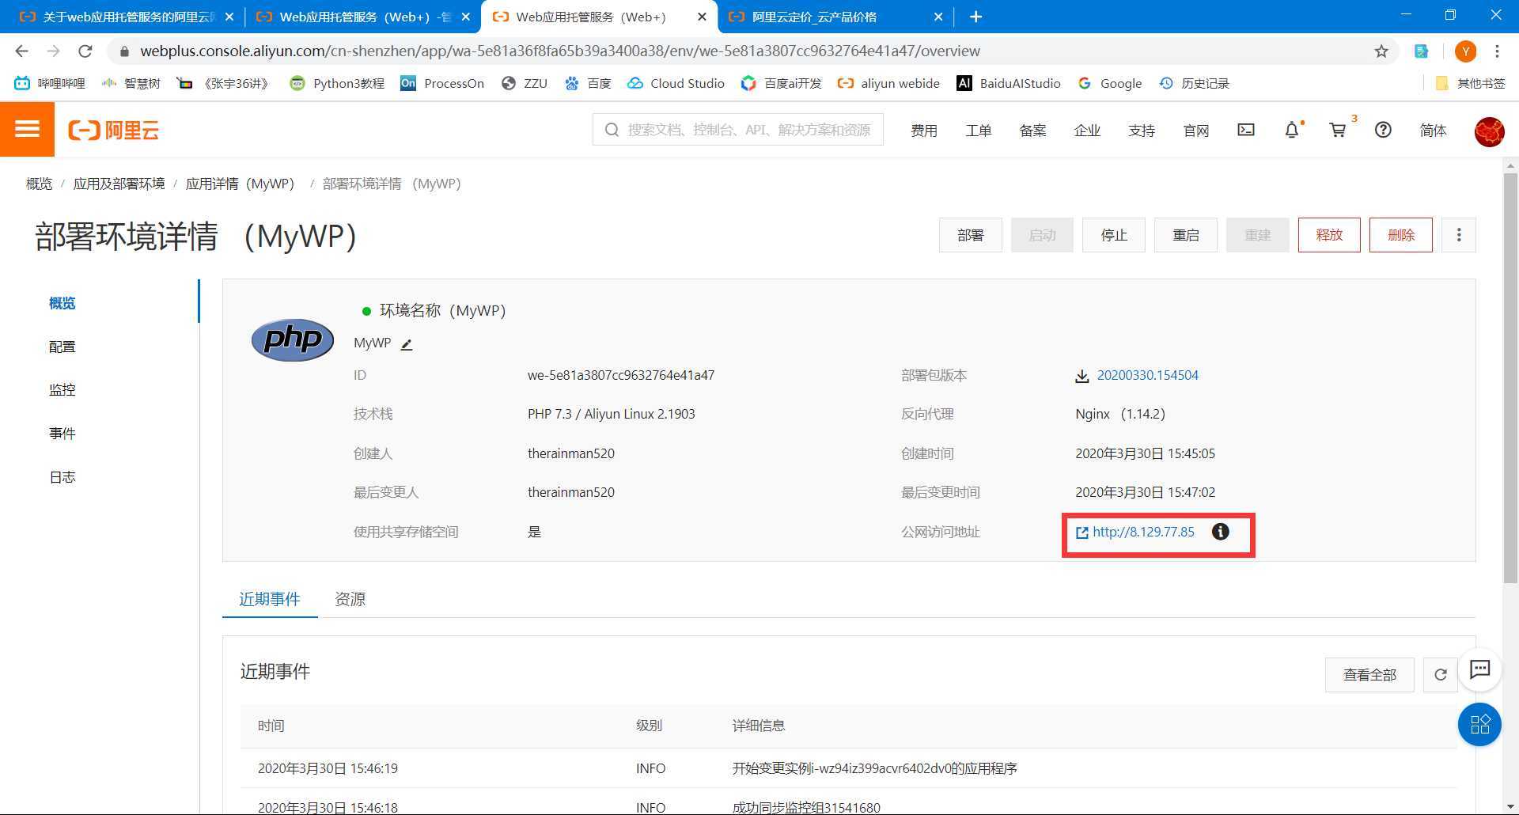1519x815 pixels.
Task: Click the Aliyun logo
Action: pos(114,131)
